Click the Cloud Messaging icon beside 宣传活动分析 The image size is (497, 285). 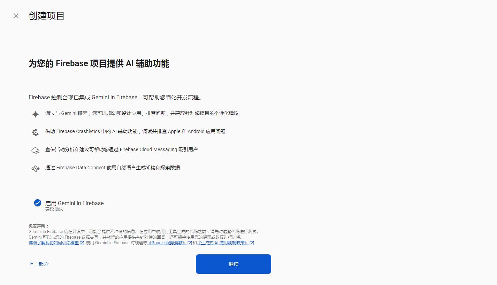36,151
